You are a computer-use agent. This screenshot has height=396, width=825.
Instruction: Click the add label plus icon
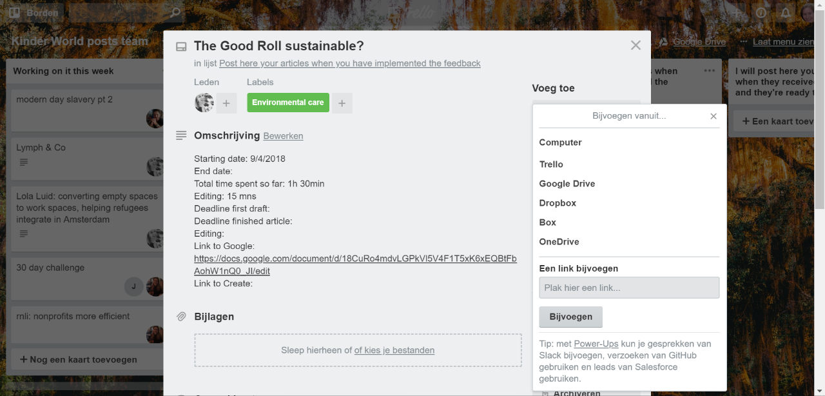(x=342, y=103)
